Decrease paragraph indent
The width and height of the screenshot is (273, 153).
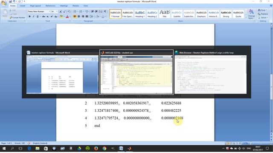[92, 11]
